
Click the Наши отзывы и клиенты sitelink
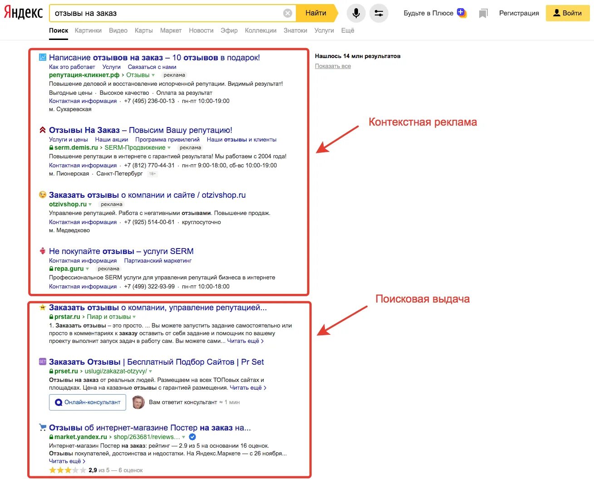pyautogui.click(x=241, y=140)
